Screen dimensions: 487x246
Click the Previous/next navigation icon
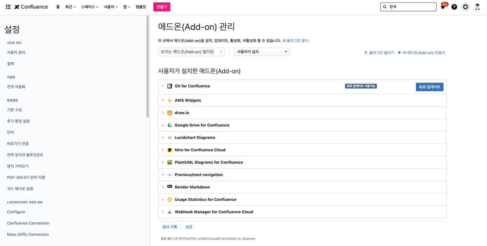click(x=170, y=175)
